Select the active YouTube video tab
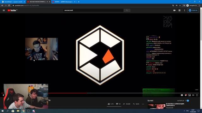 [x=39, y=2]
